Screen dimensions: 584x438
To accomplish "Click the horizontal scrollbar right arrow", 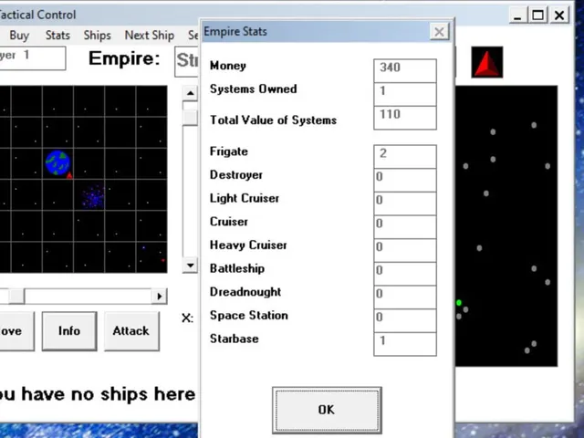I will click(160, 297).
